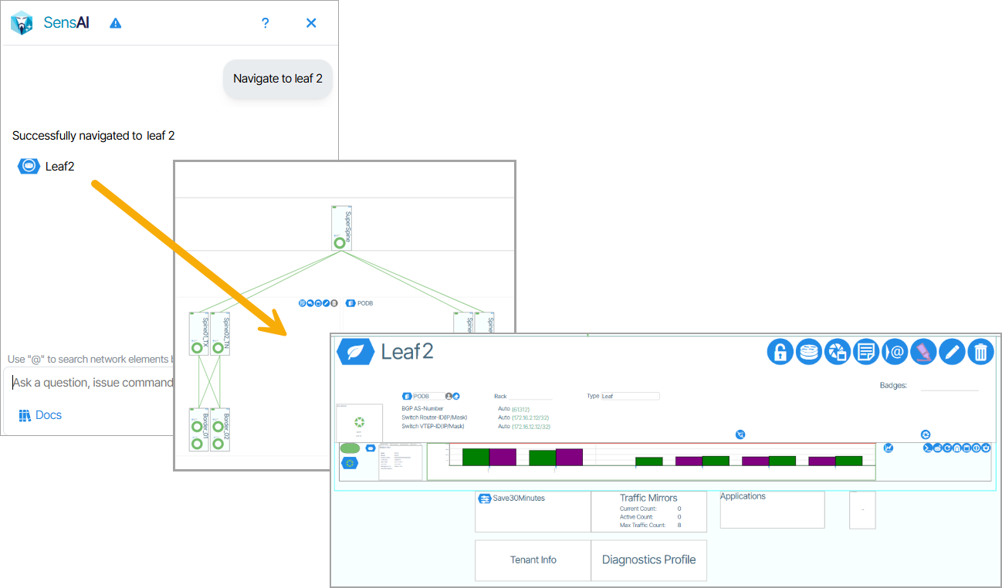
Task: Click the @ address icon in Leaf2 toolbar
Action: (895, 353)
